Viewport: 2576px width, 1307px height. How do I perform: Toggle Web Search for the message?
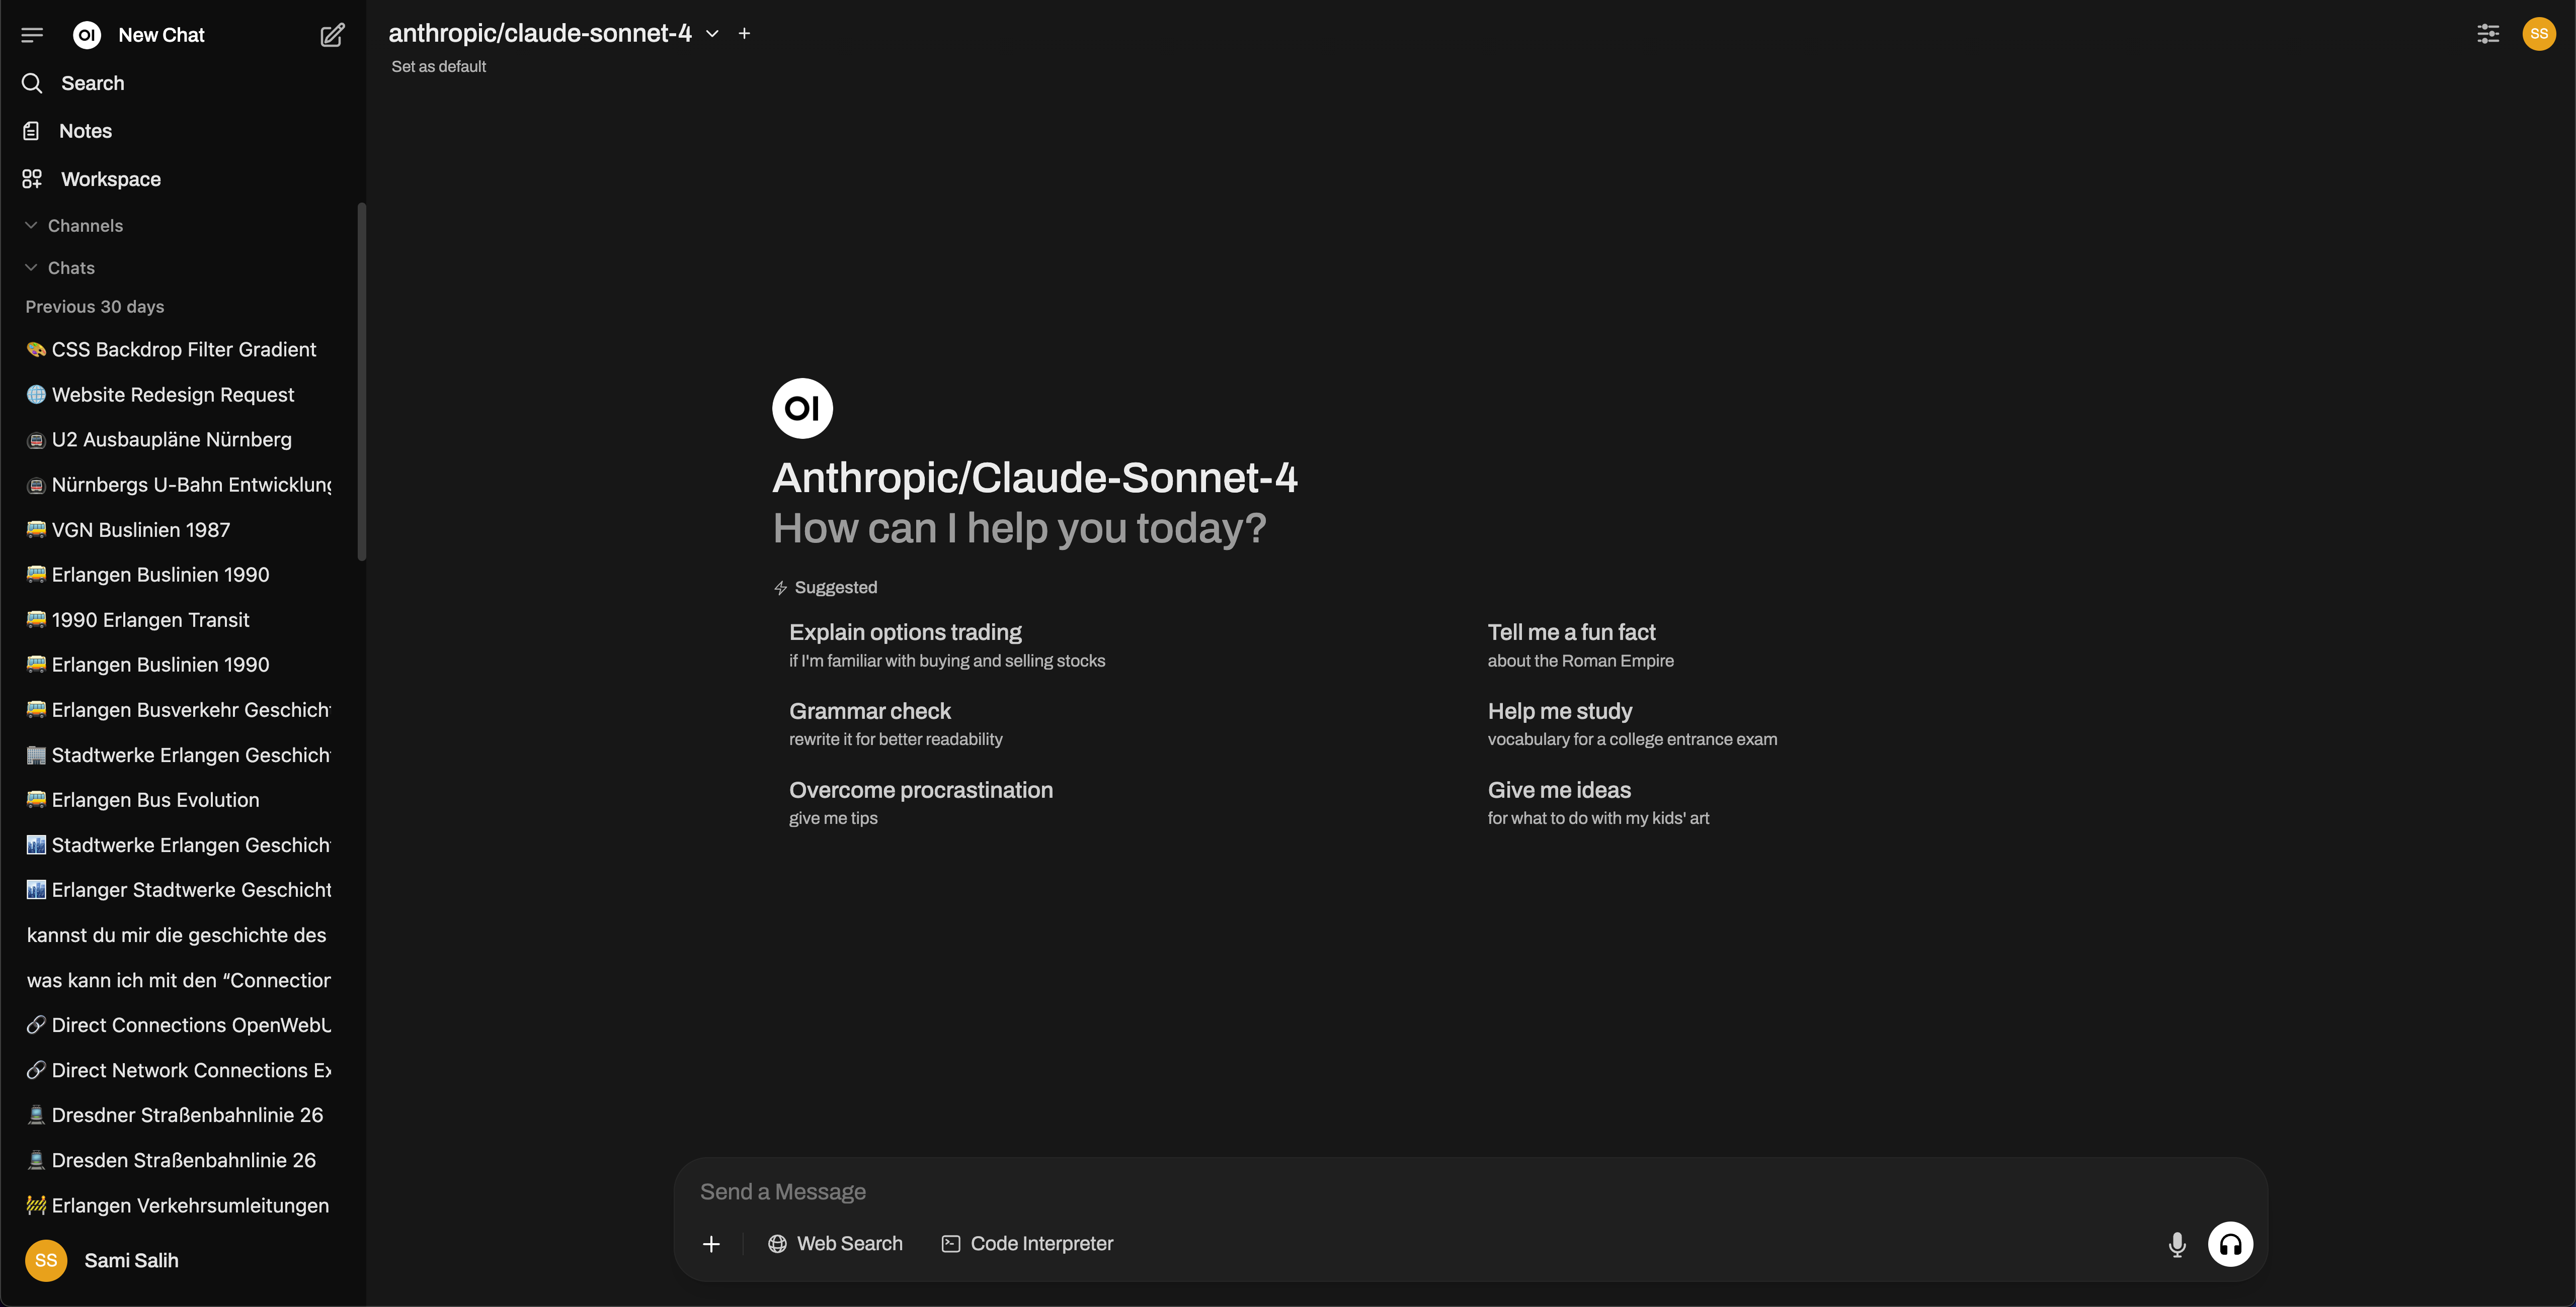pos(835,1244)
